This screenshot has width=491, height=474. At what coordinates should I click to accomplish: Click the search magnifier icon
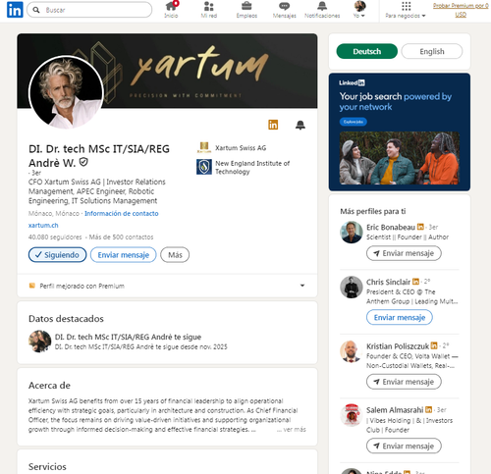[x=36, y=10]
